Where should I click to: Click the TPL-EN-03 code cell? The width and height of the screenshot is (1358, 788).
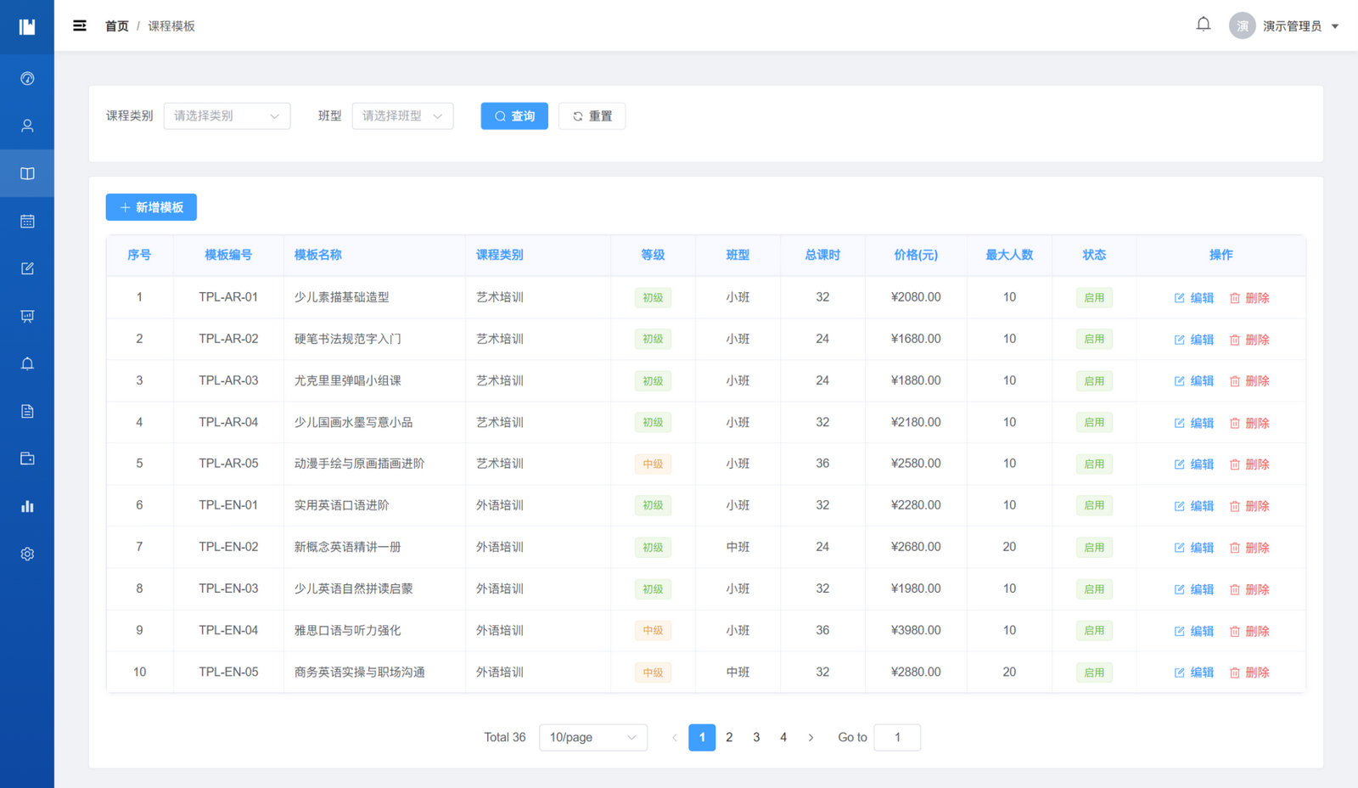[x=228, y=588]
